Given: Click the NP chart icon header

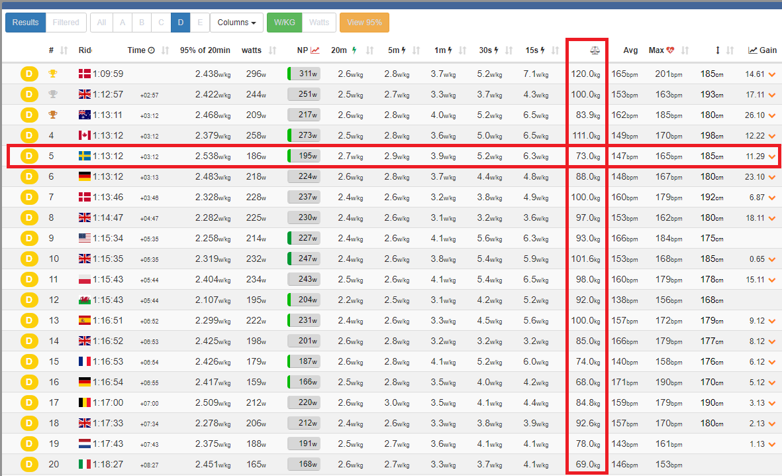Looking at the screenshot, I should coord(315,50).
